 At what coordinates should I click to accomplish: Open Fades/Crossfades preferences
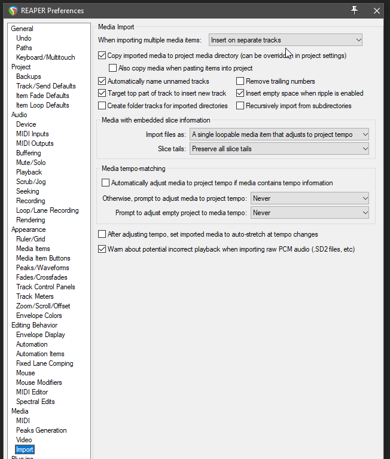[x=42, y=277]
